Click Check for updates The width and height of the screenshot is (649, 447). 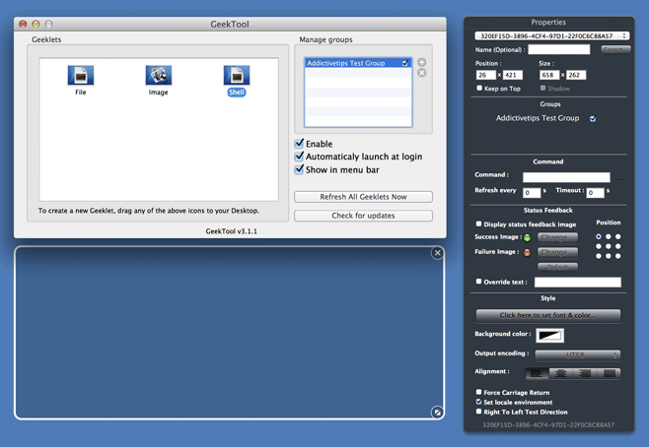[x=363, y=216]
